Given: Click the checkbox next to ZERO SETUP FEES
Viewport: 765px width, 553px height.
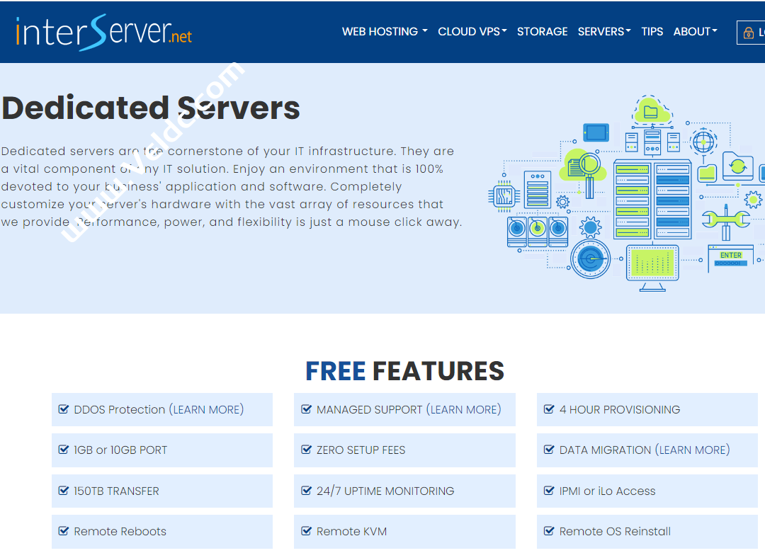Looking at the screenshot, I should [x=306, y=450].
